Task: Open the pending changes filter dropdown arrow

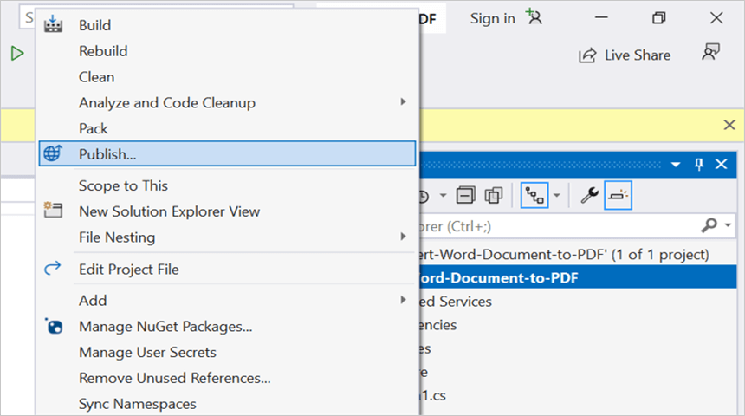Action: coord(443,195)
